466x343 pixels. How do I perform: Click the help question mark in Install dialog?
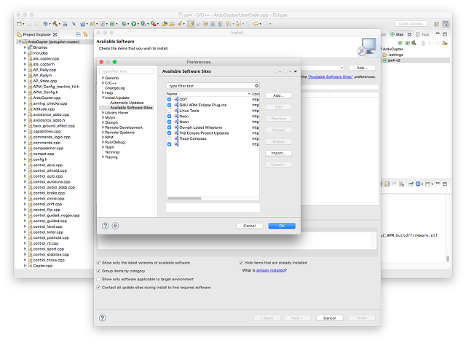pos(102,318)
